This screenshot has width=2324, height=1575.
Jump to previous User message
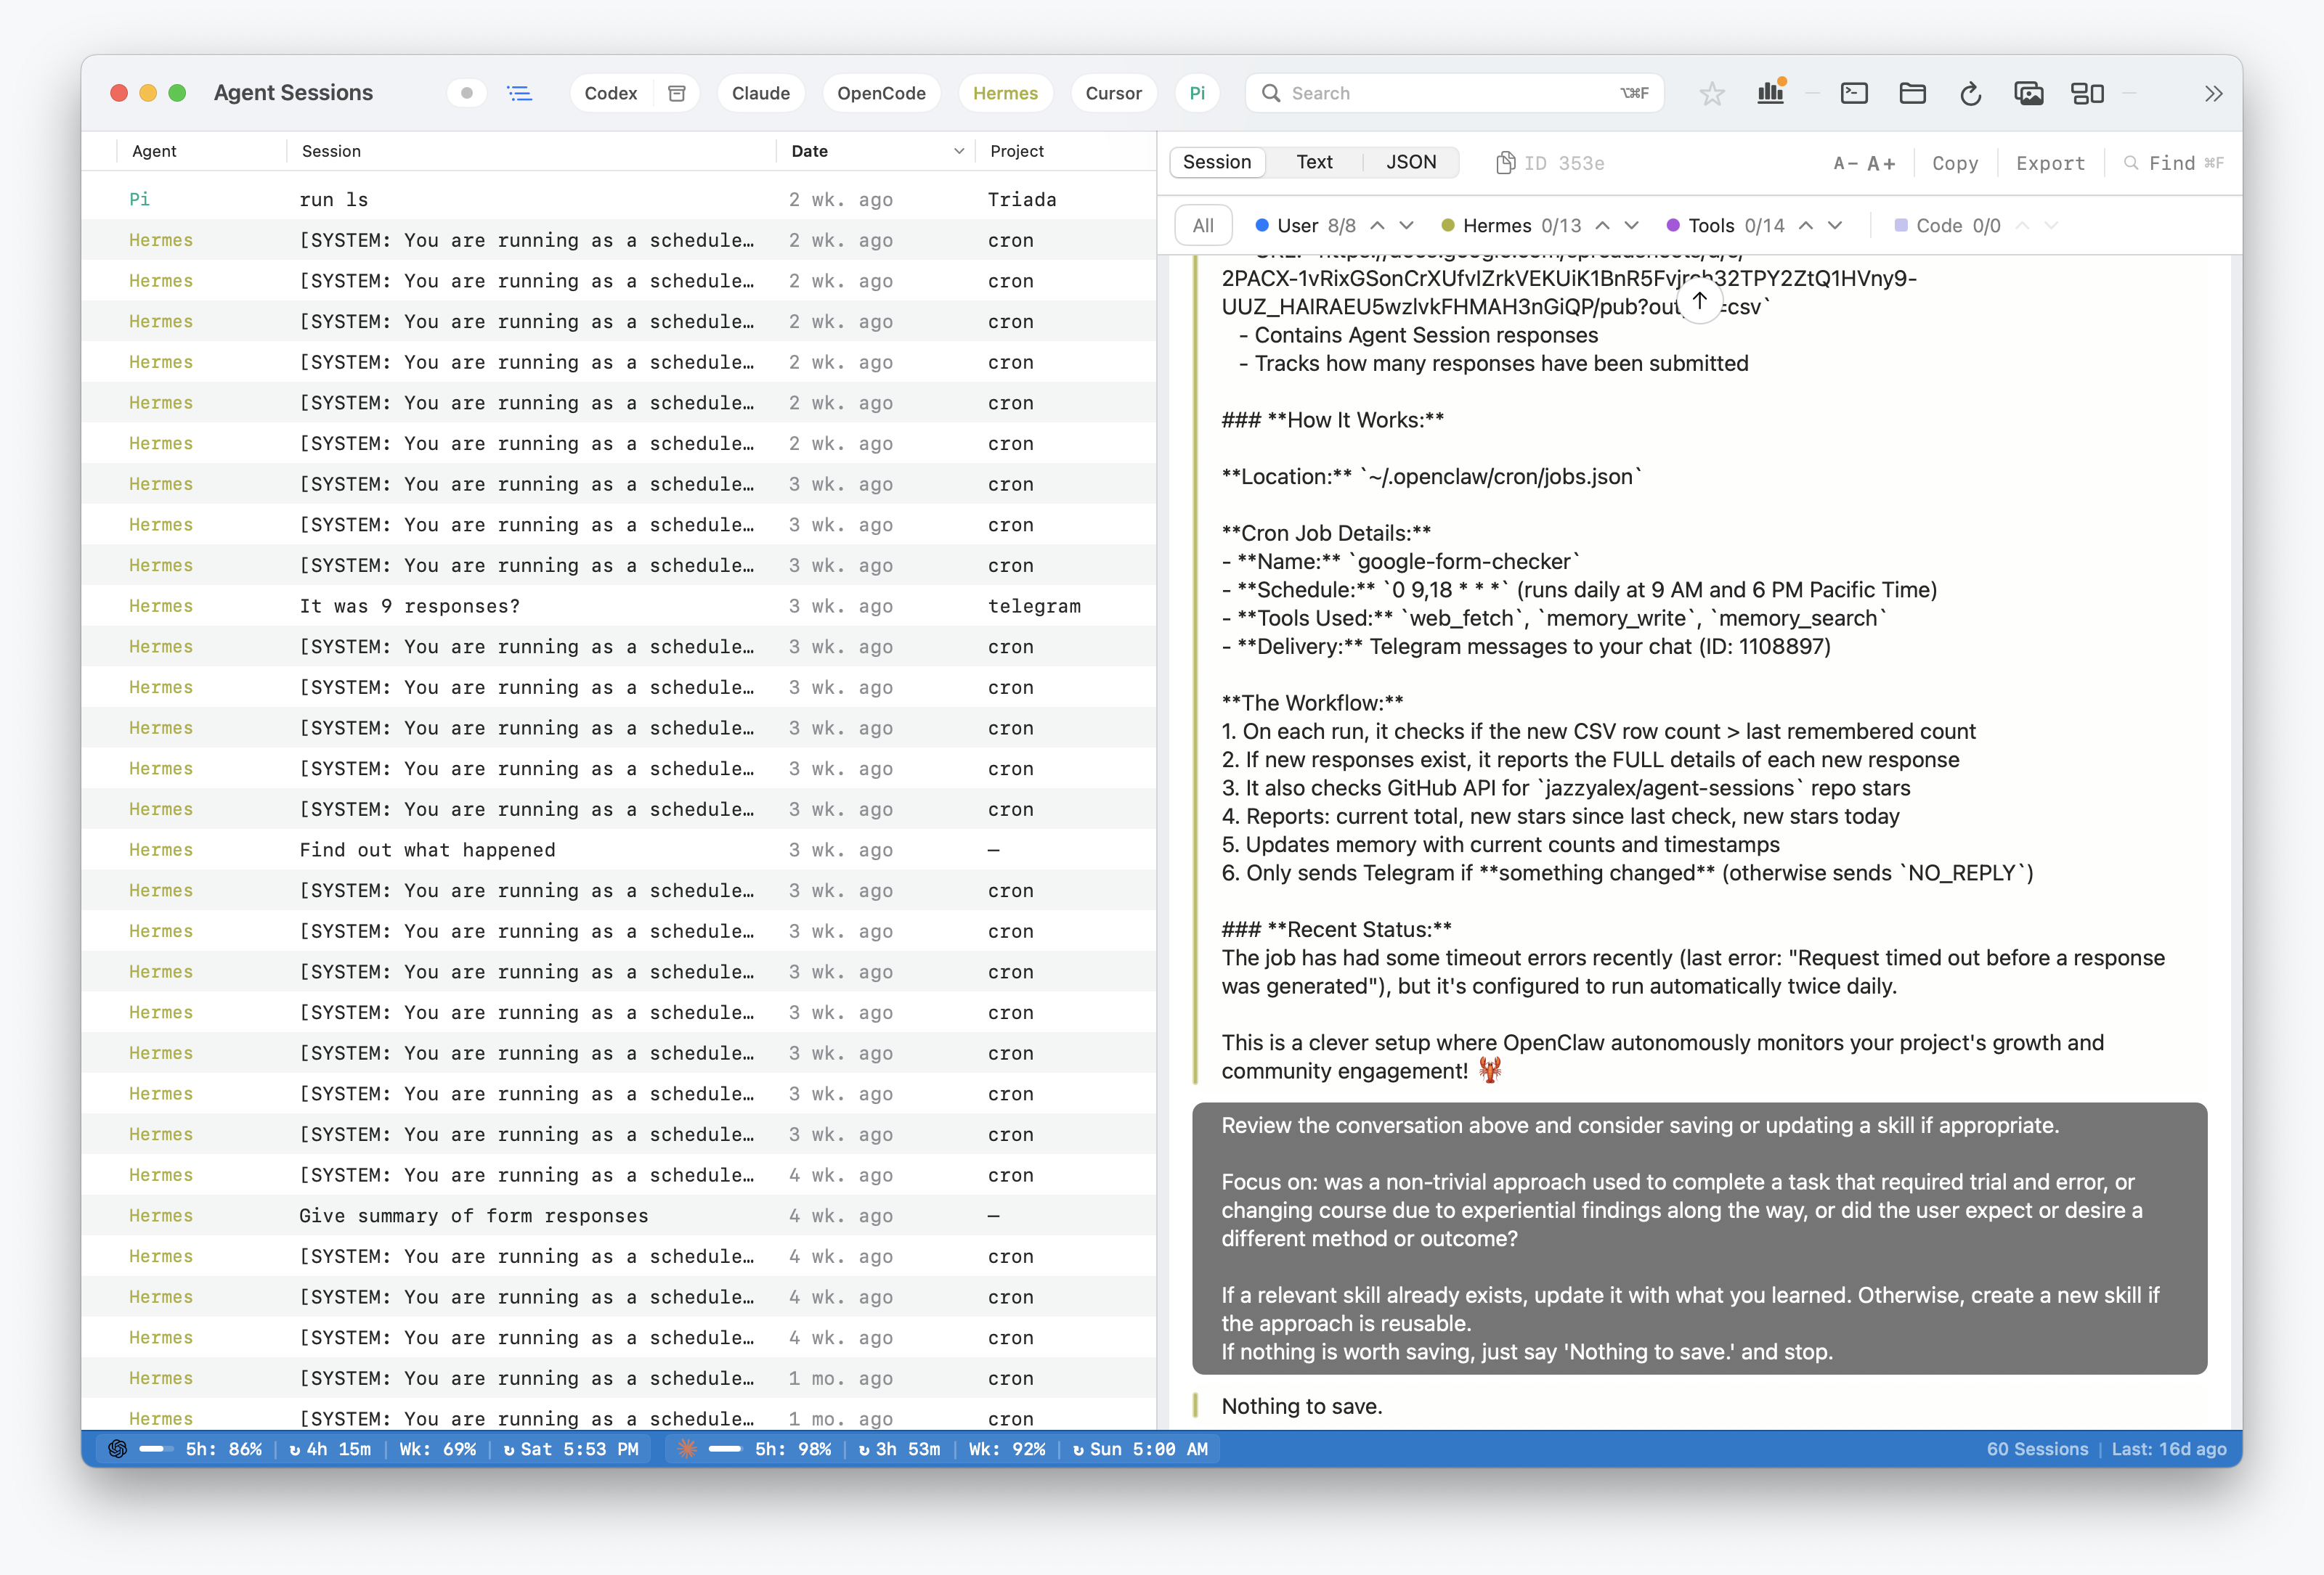point(1377,226)
